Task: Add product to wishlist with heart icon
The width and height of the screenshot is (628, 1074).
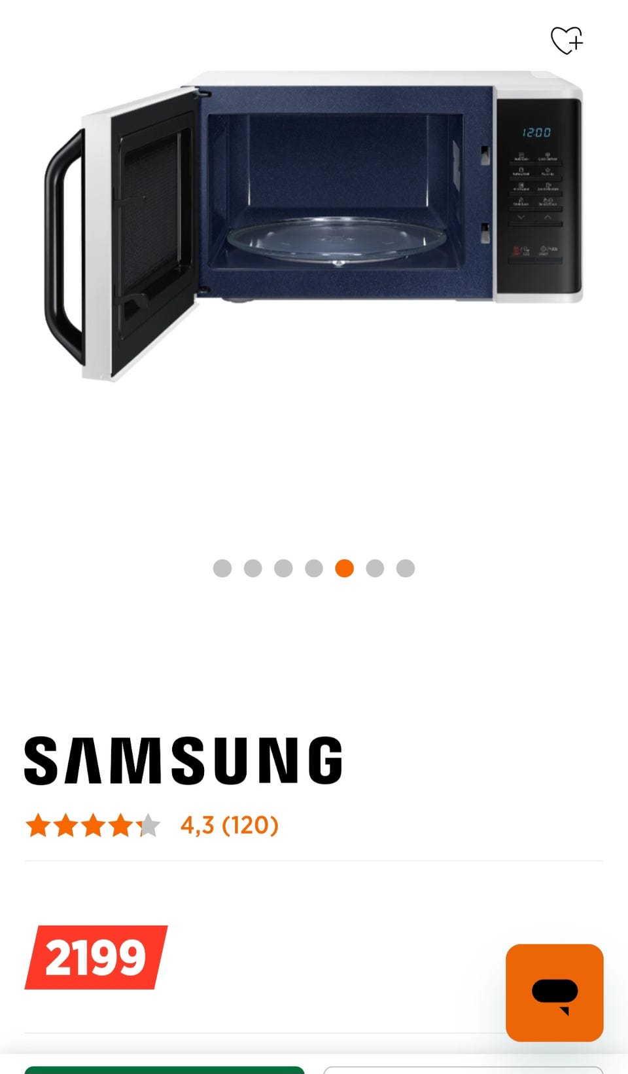Action: pos(567,41)
